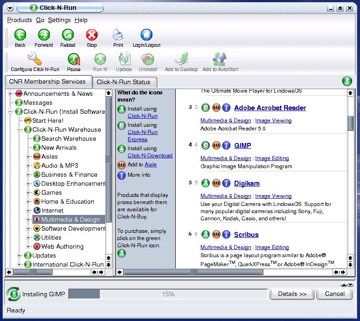360x321 pixels.
Task: Show more info for Adobe Acrobat Reader
Action: [227, 107]
